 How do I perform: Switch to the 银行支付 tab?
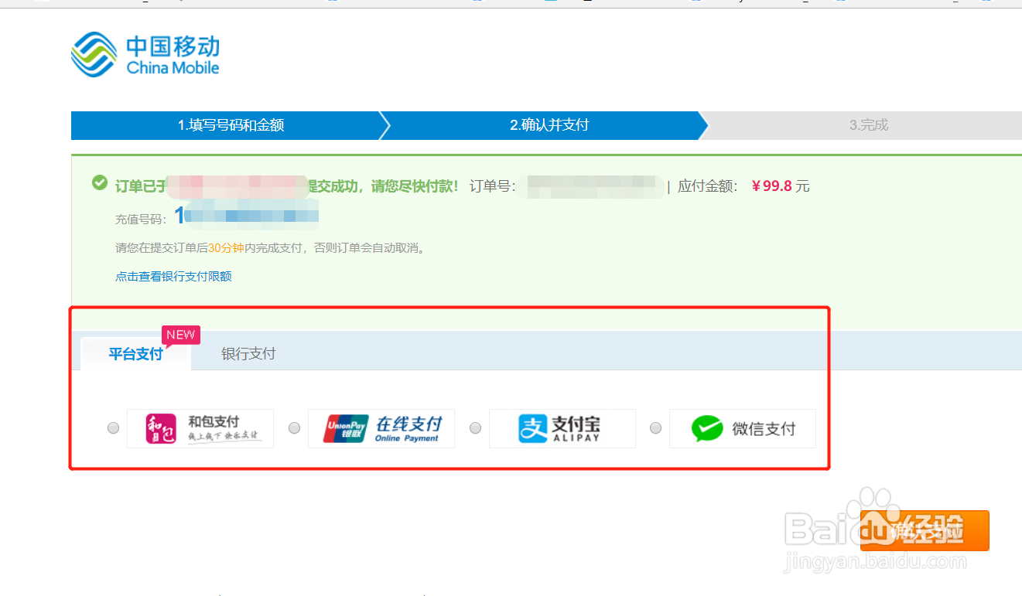tap(248, 354)
